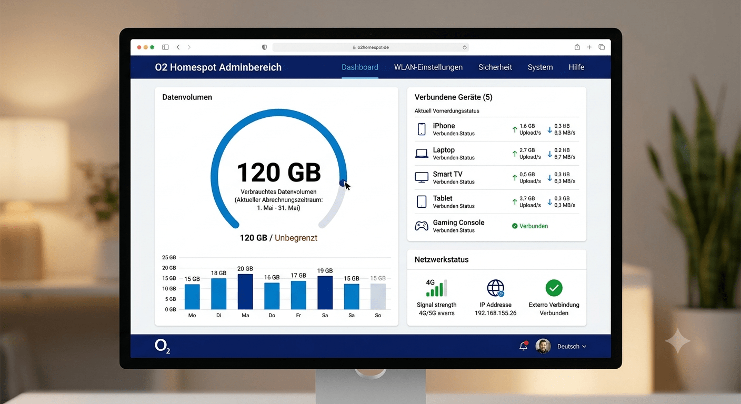Go back with the browser back arrow
The image size is (741, 404).
point(178,47)
